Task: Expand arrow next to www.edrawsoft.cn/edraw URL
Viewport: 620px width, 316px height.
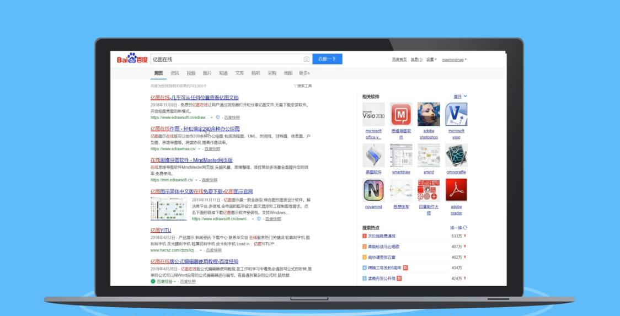Action: point(212,117)
